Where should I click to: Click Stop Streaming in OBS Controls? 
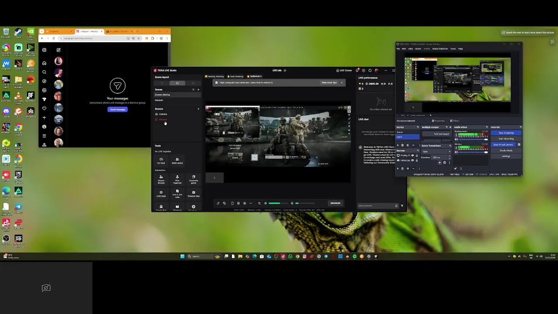click(x=506, y=133)
